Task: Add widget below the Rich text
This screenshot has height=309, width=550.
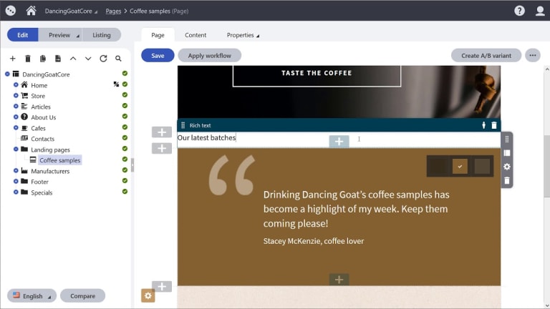Action: click(x=339, y=142)
